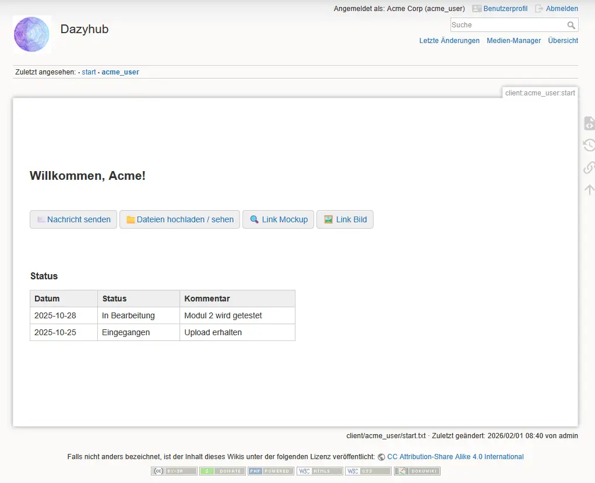
Task: Log out via Abmelden
Action: tap(561, 9)
